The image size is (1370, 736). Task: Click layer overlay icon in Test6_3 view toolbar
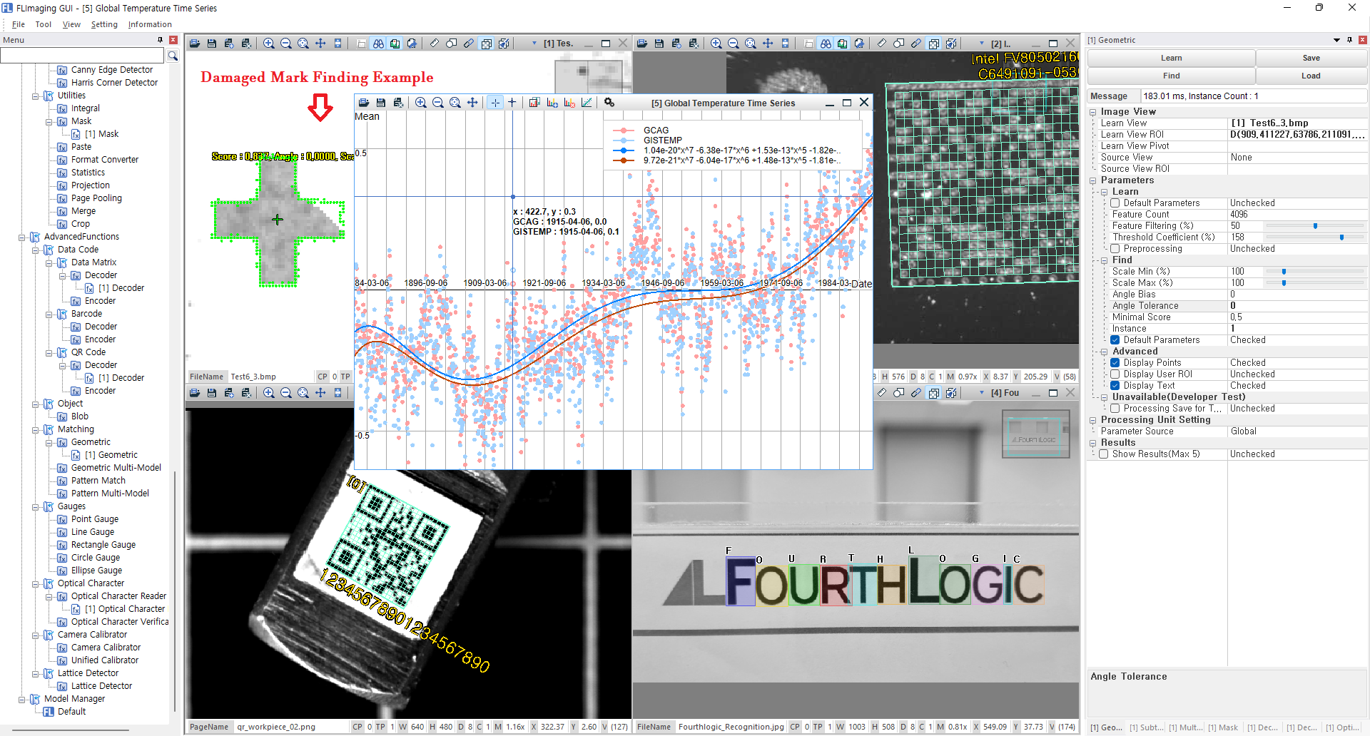(487, 44)
